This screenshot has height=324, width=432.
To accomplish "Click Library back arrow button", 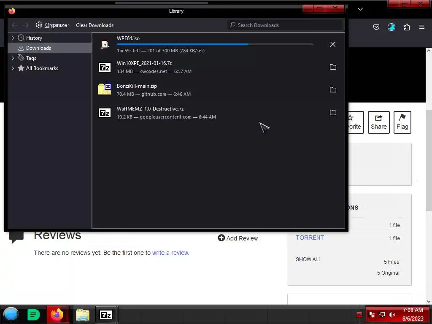I will click(15, 25).
